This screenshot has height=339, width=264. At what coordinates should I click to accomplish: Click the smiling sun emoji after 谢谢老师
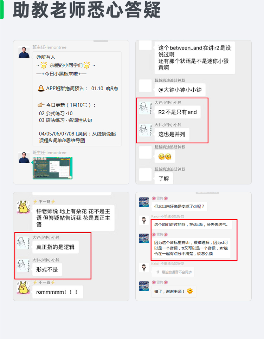190,291
